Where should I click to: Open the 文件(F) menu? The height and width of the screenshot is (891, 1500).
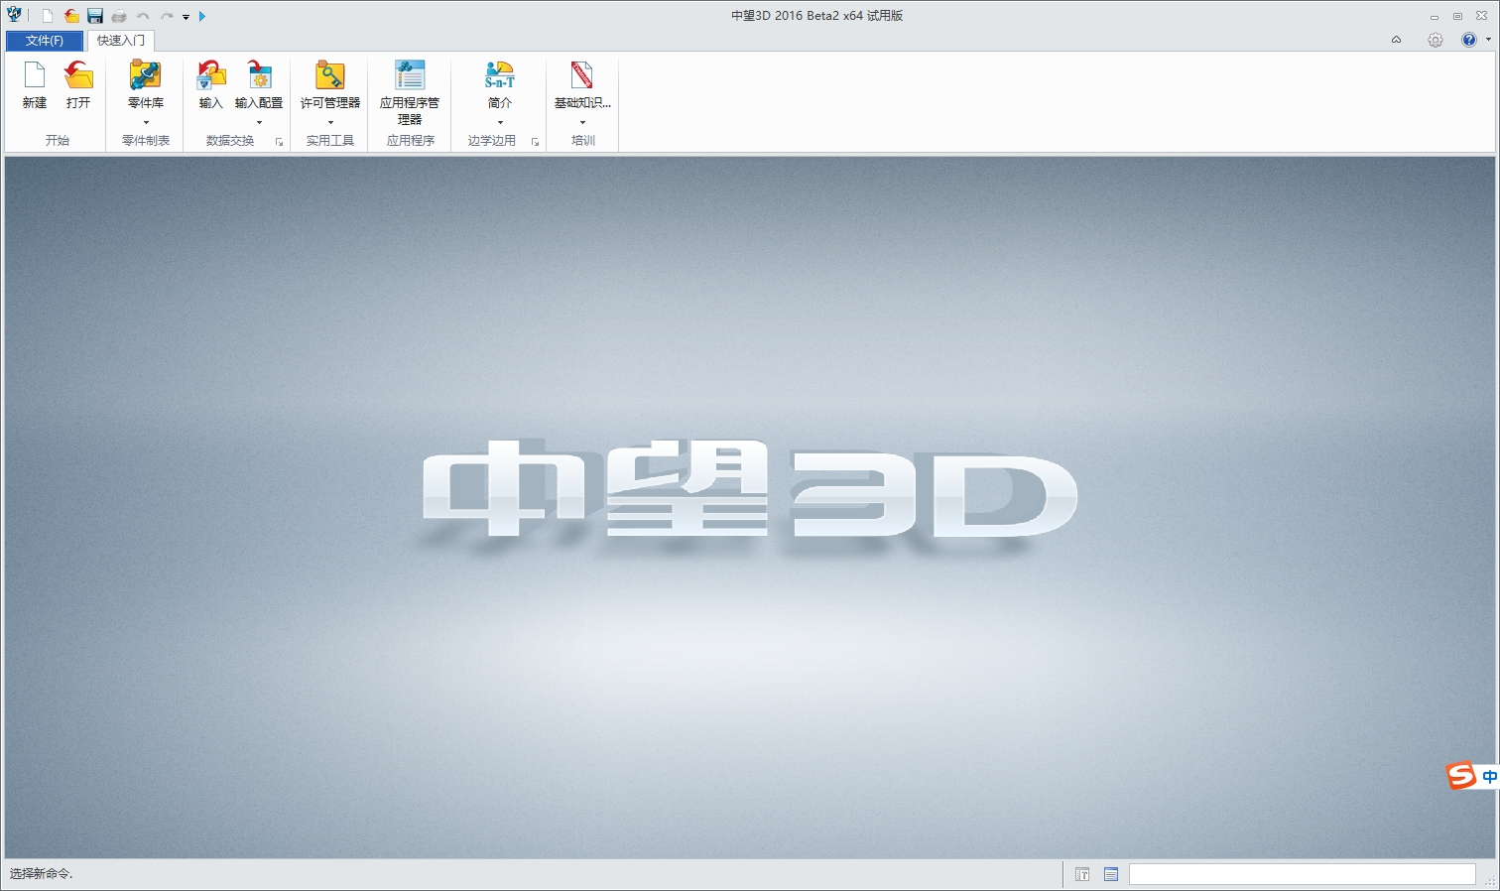click(x=43, y=41)
